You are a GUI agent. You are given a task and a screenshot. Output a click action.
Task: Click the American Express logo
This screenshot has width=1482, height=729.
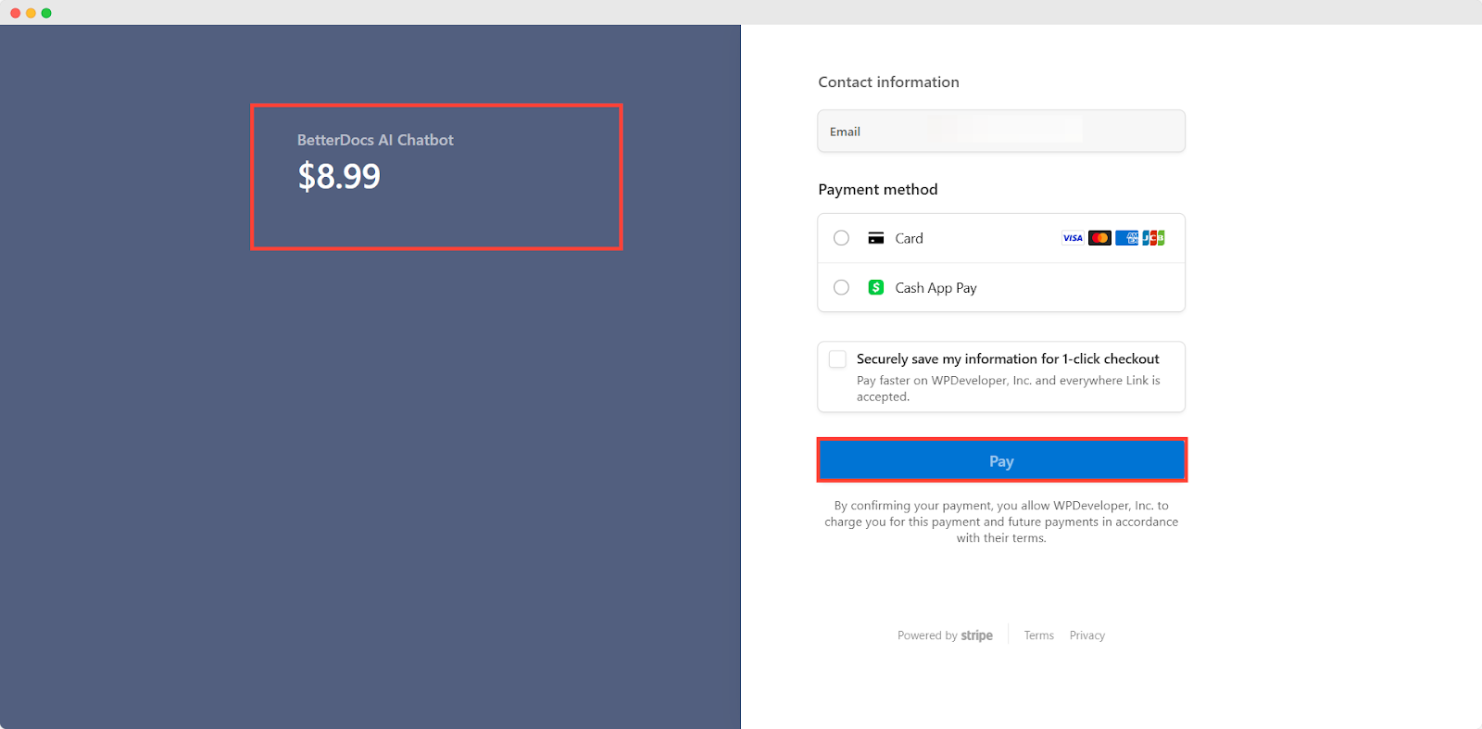[x=1126, y=238]
